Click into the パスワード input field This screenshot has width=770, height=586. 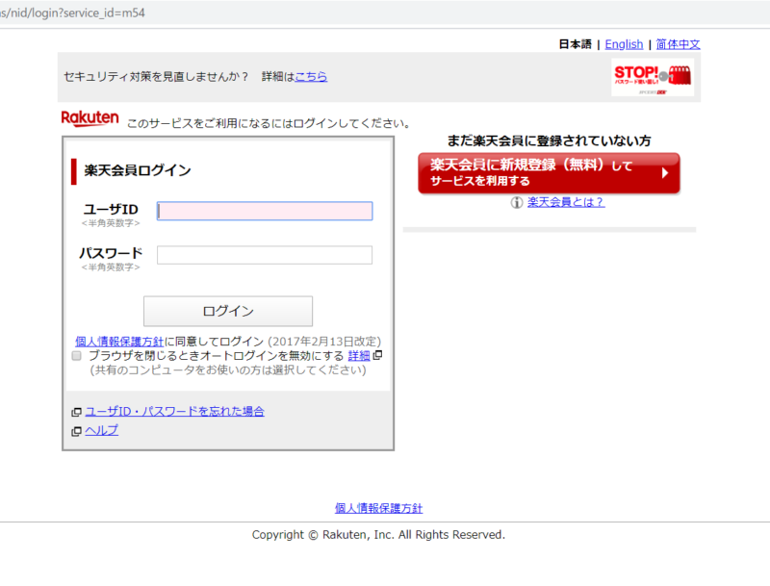pos(265,255)
